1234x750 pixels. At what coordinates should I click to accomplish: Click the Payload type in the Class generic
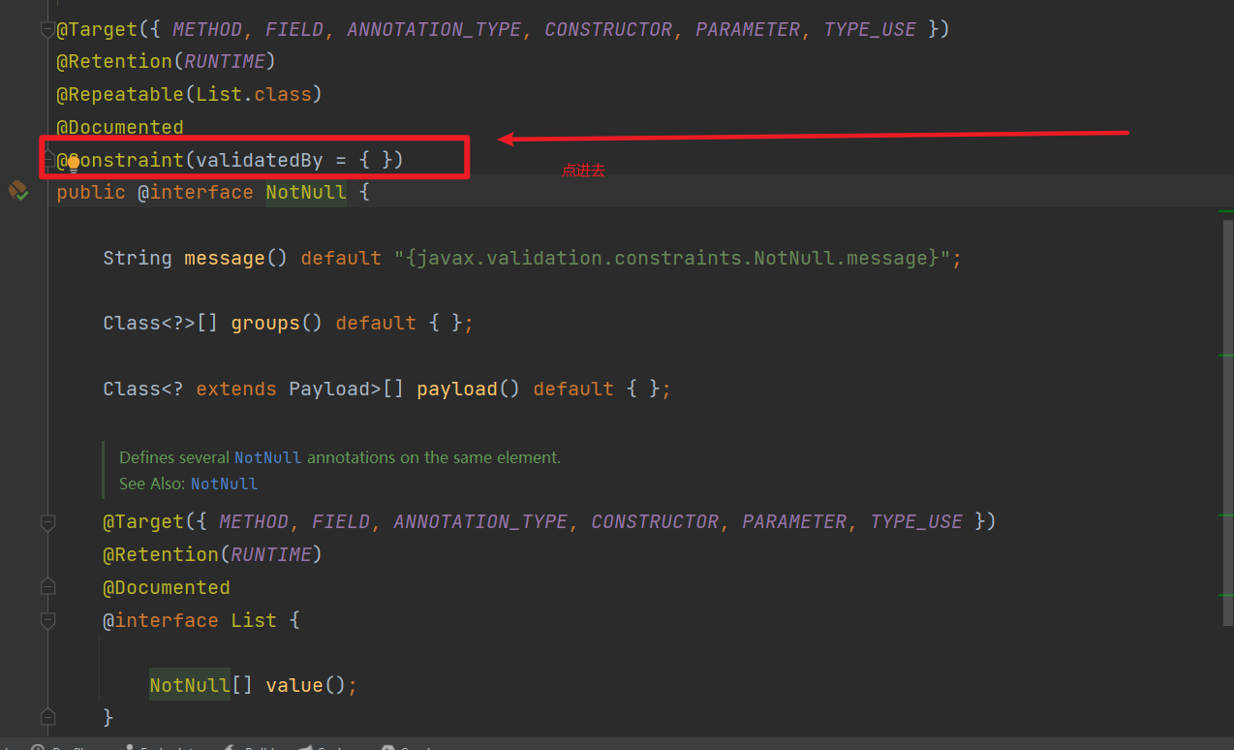[329, 389]
